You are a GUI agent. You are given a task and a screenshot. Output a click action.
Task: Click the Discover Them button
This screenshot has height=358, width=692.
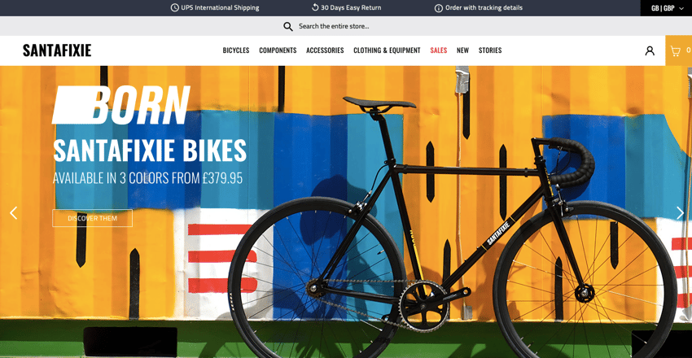click(x=92, y=218)
